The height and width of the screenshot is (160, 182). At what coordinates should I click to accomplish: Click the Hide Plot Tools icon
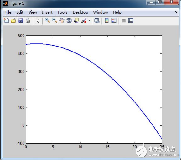pos(124,21)
